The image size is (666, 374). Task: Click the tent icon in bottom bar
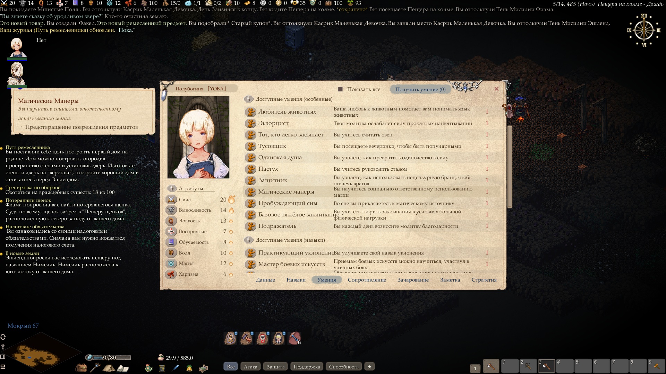pos(109,368)
